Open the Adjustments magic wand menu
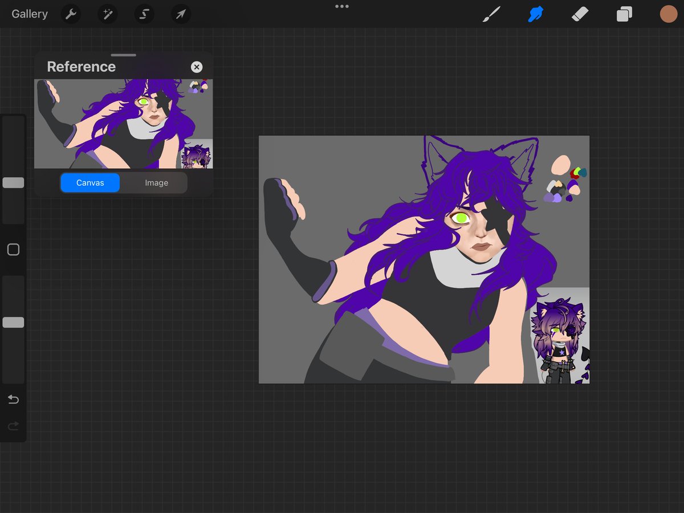The image size is (684, 513). coord(107,14)
